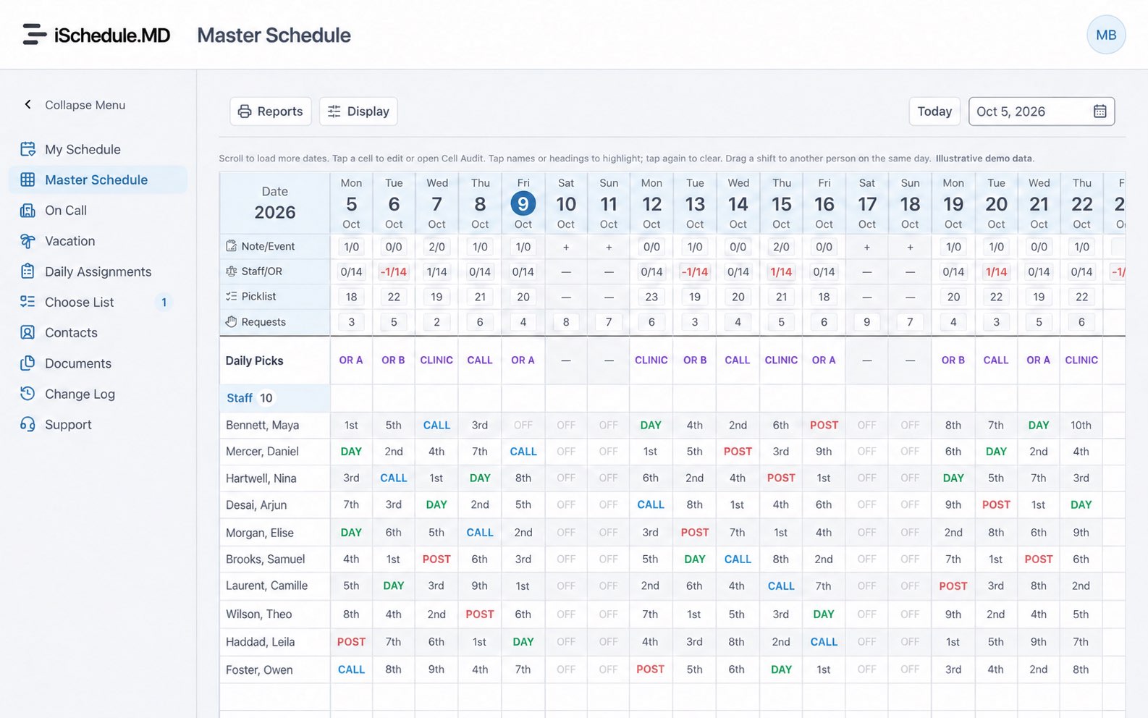Click Haddad, Leila's POST cell on Mon 5
The image size is (1148, 718).
tap(351, 641)
